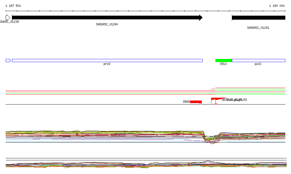Click the SAOUHSC_01240 label text
The width and height of the screenshot is (291, 174).
click(107, 24)
